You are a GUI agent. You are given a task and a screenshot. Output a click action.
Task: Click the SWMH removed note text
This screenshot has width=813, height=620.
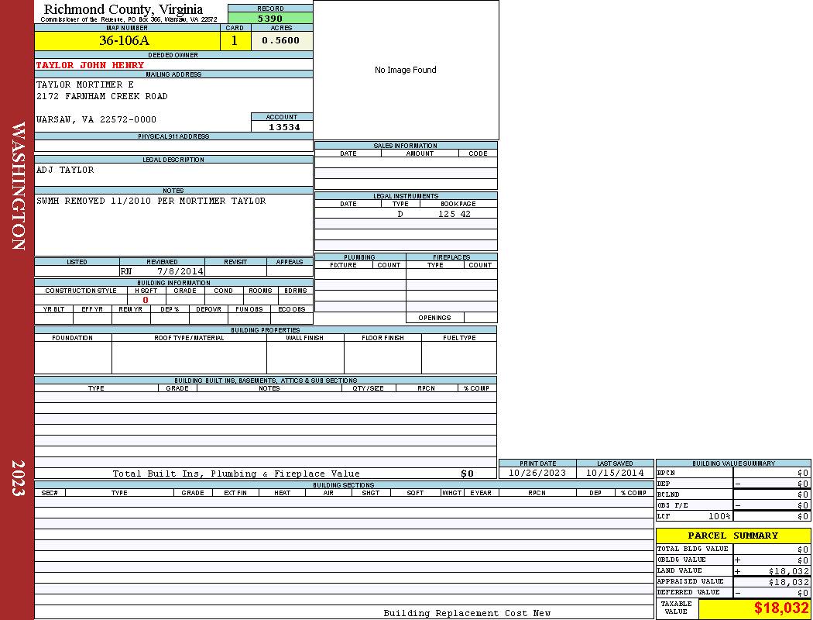coord(151,201)
